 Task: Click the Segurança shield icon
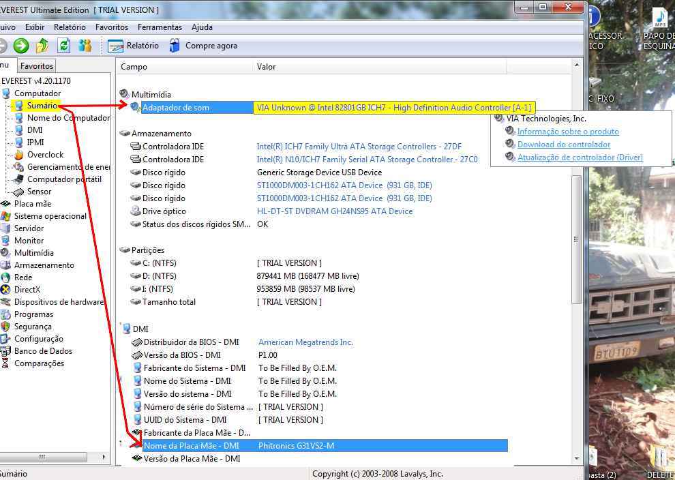coord(5,327)
